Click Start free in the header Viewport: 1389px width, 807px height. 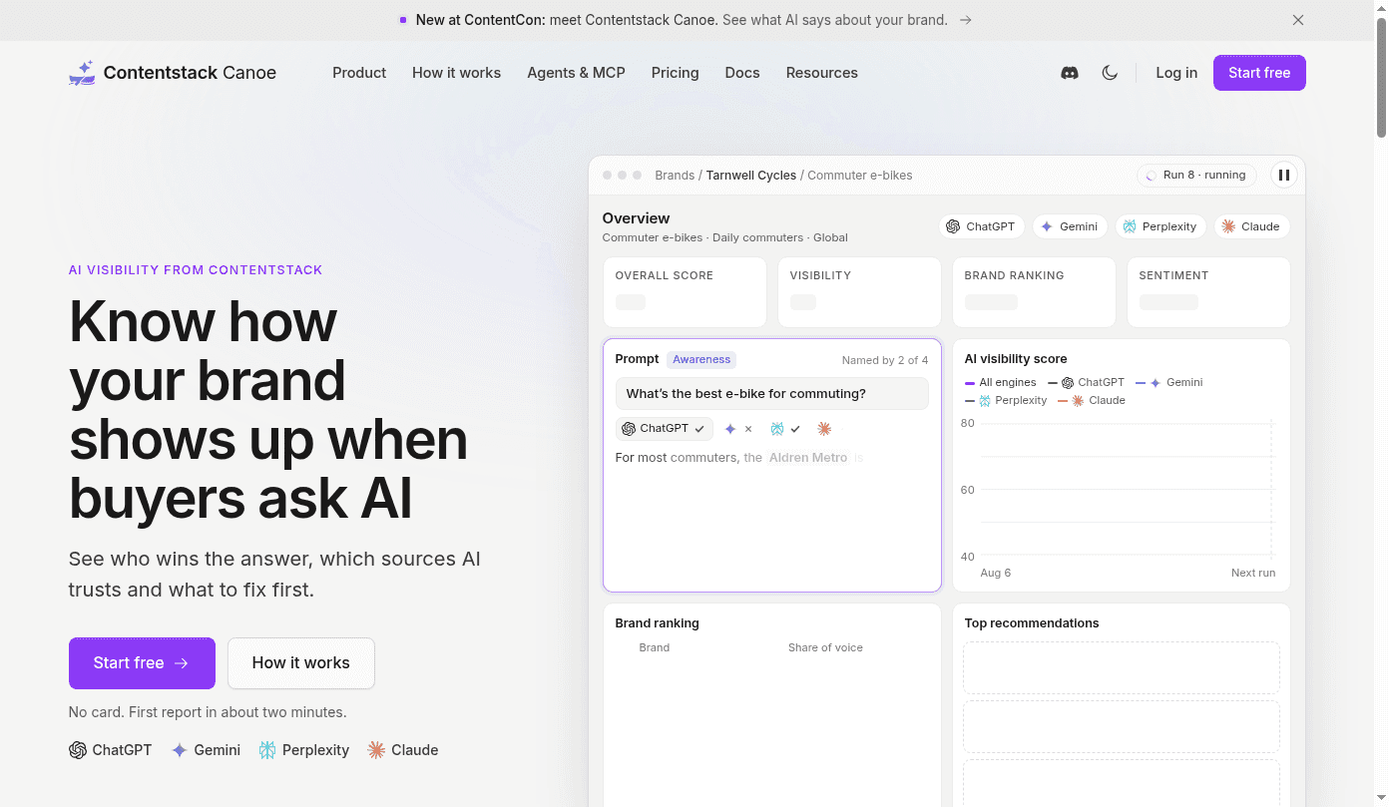coord(1259,73)
